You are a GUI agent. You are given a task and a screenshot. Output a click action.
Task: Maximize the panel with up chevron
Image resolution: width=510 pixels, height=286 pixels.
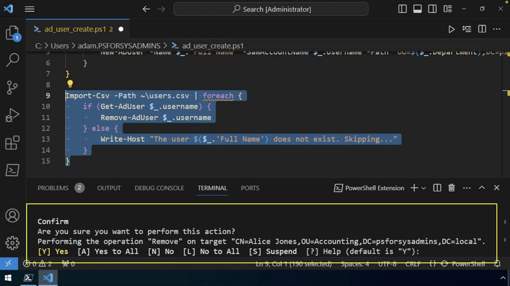[482, 188]
